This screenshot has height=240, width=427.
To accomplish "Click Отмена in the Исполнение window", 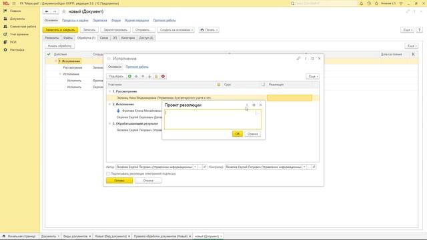I will [148, 181].
